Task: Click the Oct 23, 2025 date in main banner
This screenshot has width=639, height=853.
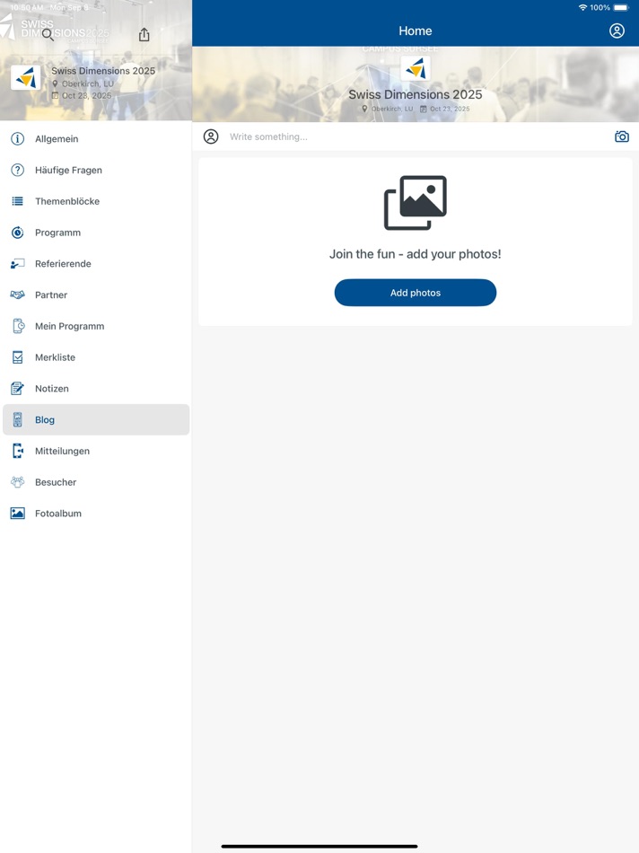Action: [445, 109]
